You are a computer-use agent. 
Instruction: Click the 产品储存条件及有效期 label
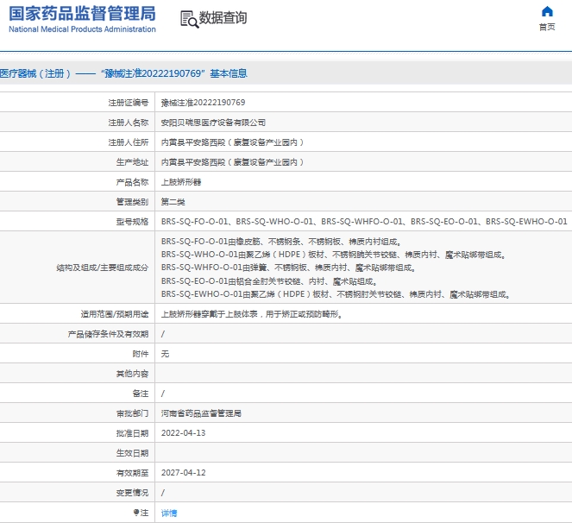click(x=109, y=334)
